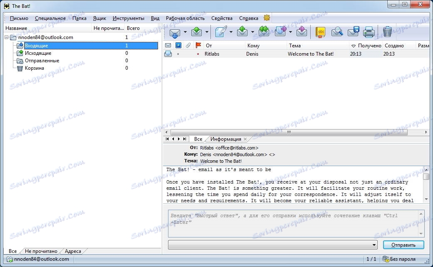Go to last message navigation arrow
This screenshot has width=433, height=267.
[184, 139]
